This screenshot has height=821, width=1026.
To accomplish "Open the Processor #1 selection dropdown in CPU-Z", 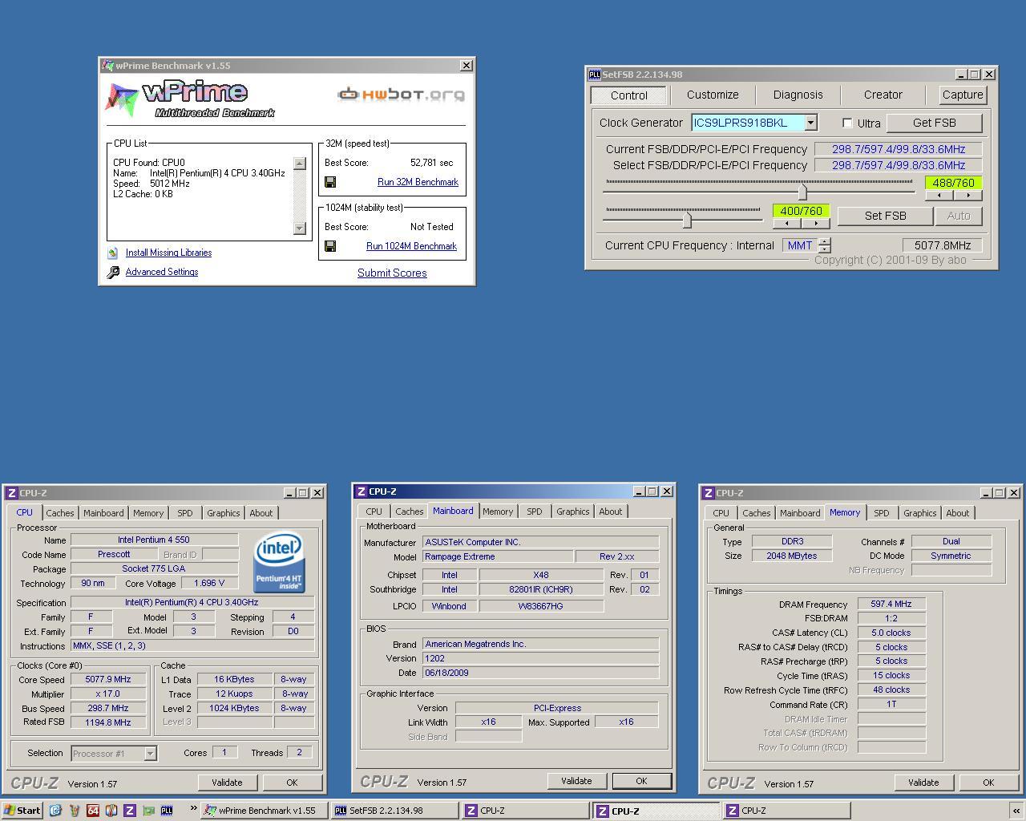I will pyautogui.click(x=149, y=754).
